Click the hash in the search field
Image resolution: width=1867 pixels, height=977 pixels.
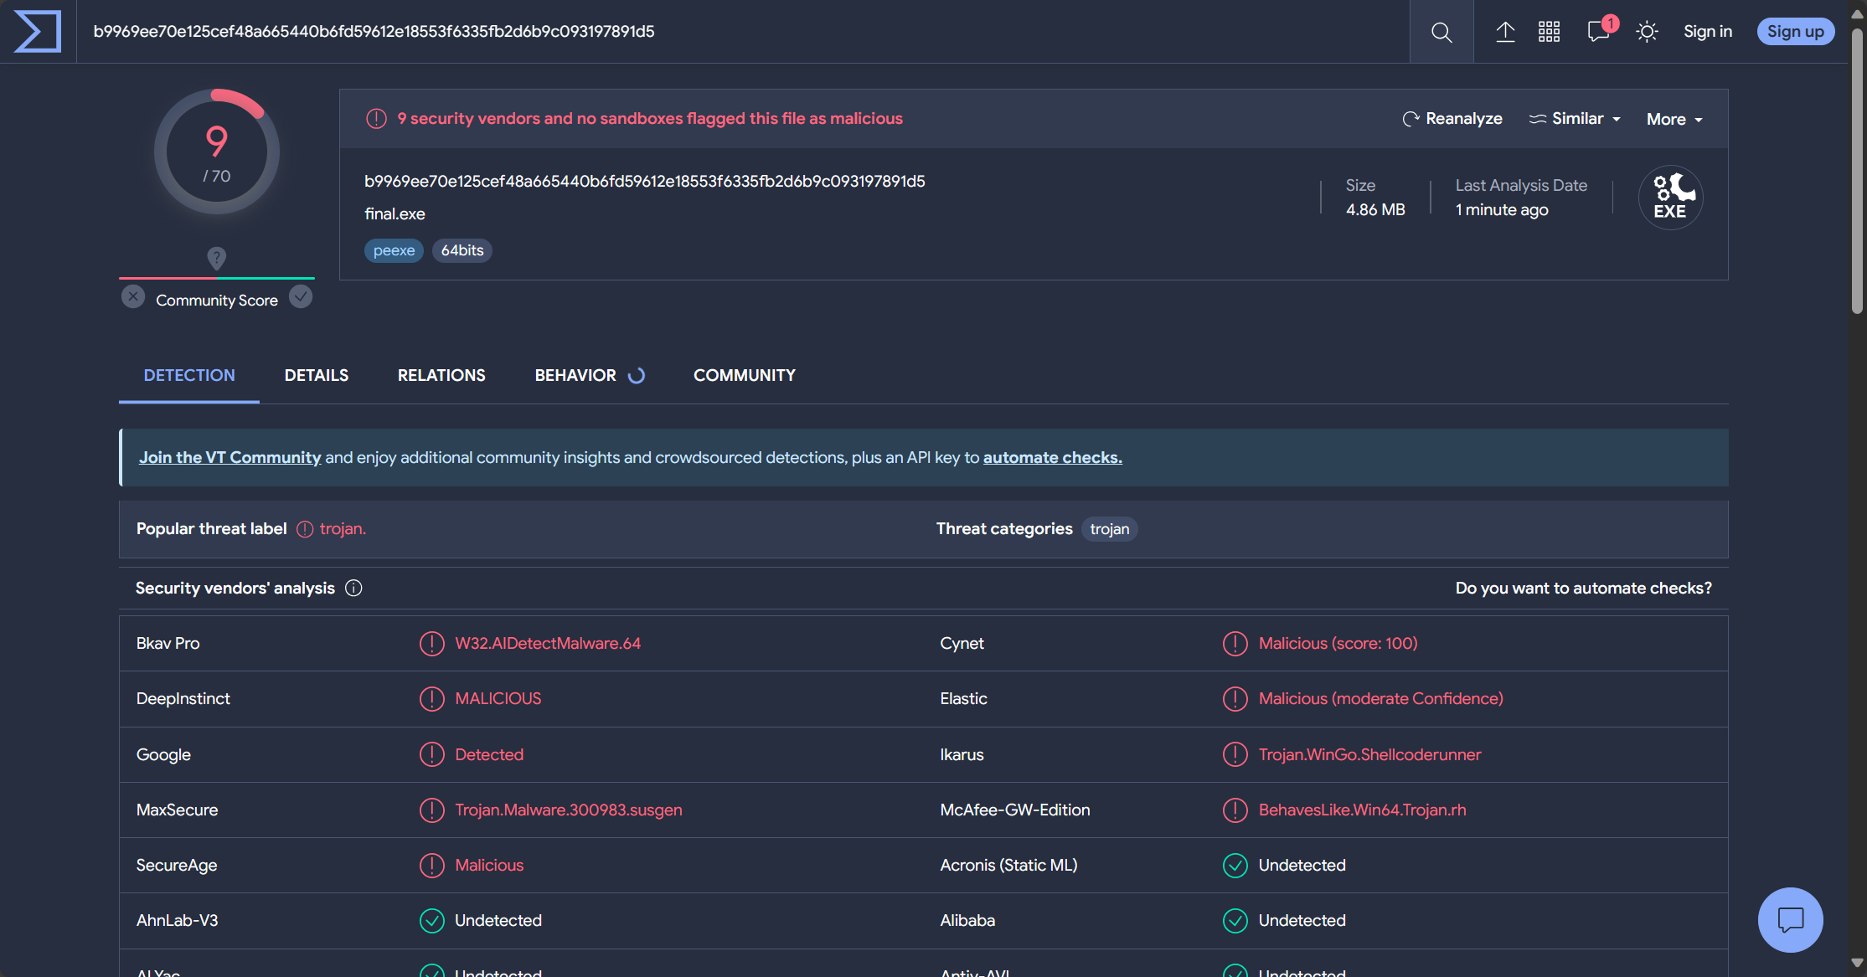pyautogui.click(x=374, y=32)
